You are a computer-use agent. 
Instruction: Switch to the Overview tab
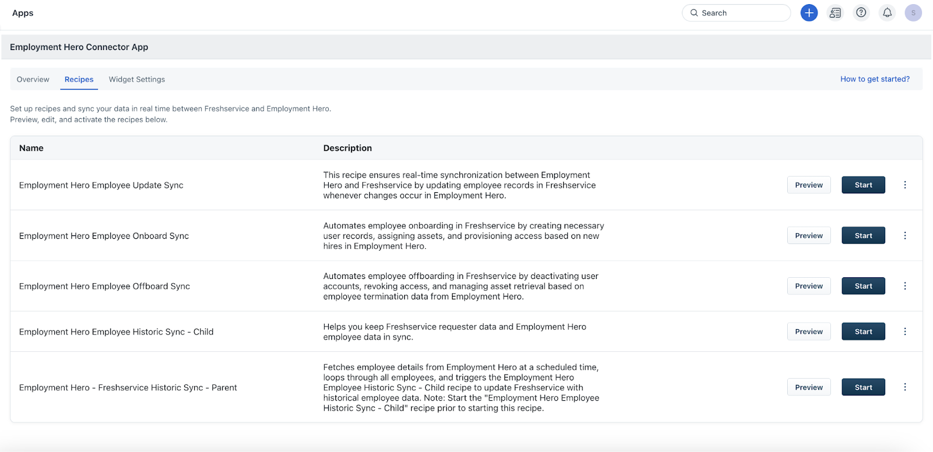[33, 79]
